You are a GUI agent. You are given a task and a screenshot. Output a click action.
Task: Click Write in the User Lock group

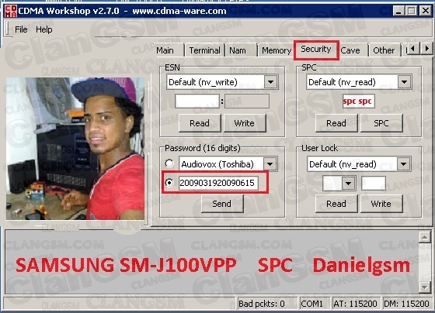(x=381, y=204)
